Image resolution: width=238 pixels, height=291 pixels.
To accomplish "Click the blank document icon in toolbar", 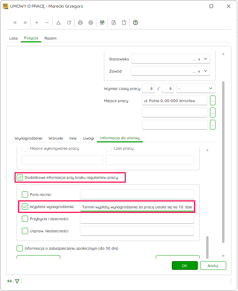I will (x=124, y=23).
